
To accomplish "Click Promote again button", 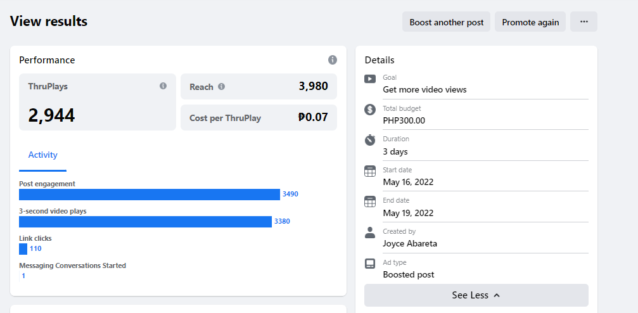I will coord(530,22).
